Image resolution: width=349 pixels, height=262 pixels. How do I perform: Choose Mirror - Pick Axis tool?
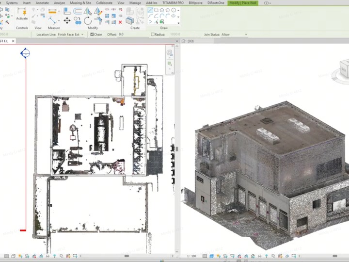coord(88,11)
